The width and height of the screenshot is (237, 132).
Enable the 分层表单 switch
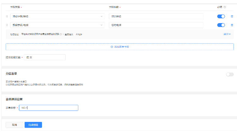230,75
